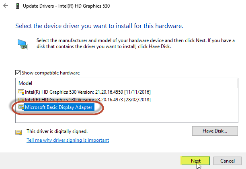
Task: Click the display adapter hardware icon
Action: point(23,44)
